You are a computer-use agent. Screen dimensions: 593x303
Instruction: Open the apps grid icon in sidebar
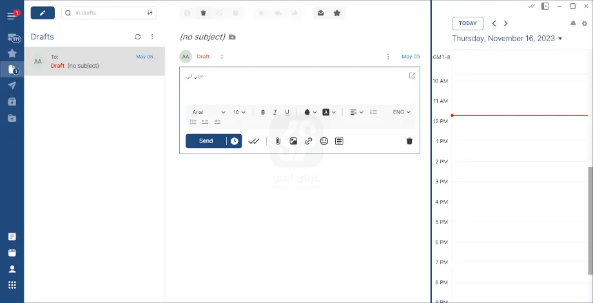[12, 285]
